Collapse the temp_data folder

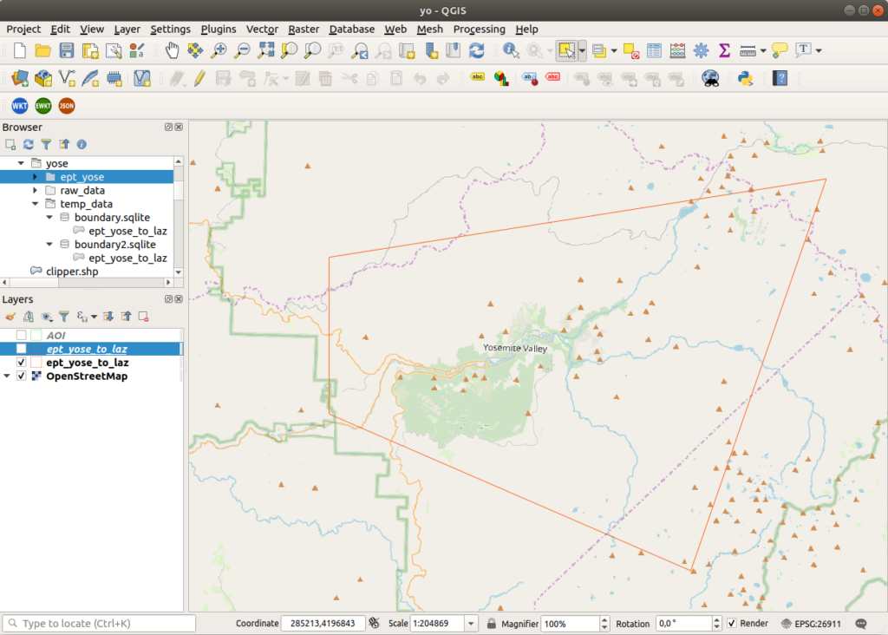coord(35,204)
